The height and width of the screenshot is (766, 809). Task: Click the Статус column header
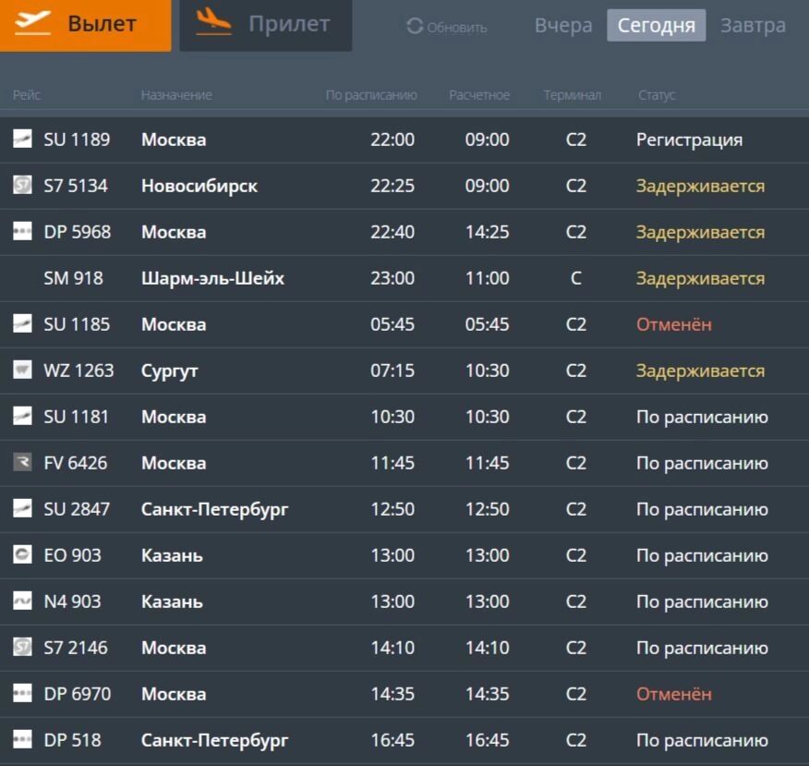(x=657, y=95)
